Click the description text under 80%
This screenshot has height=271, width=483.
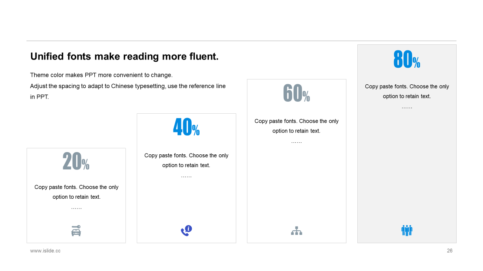(407, 91)
